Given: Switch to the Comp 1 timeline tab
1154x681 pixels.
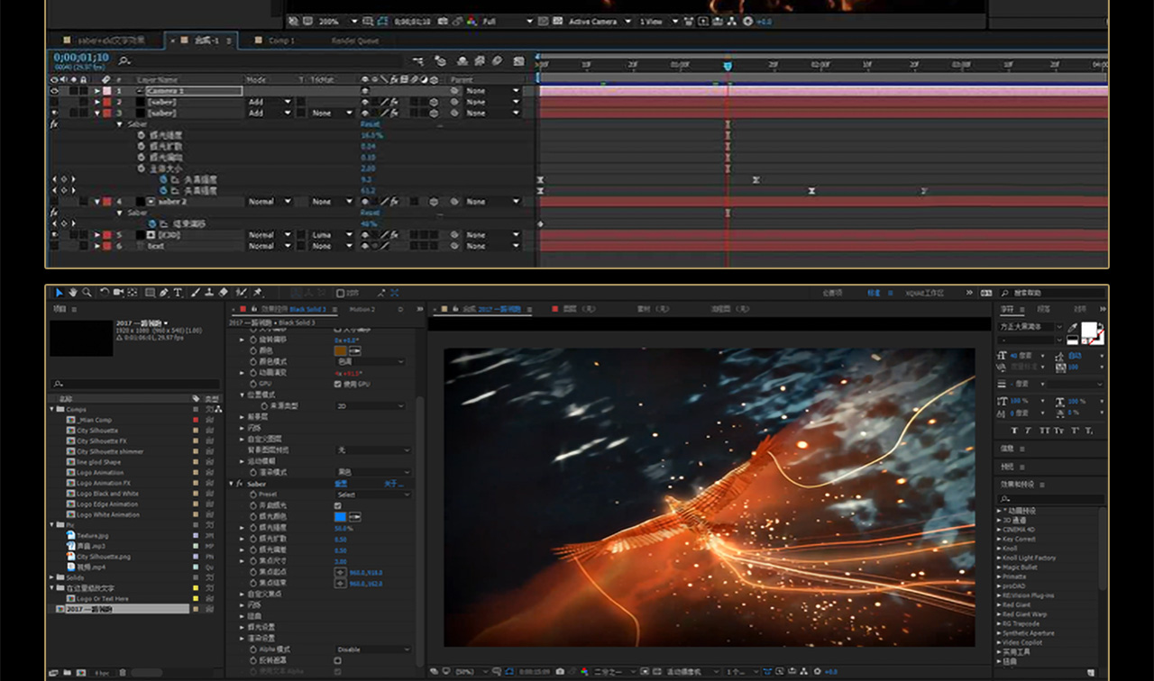Looking at the screenshot, I should click(281, 41).
